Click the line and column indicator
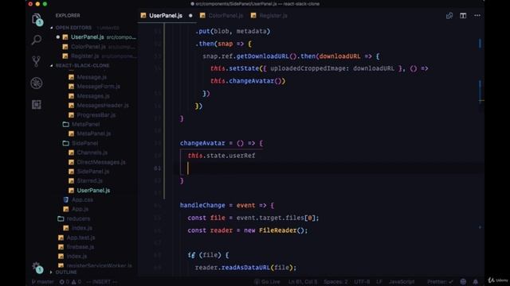The height and width of the screenshot is (286, 510). tap(303, 282)
